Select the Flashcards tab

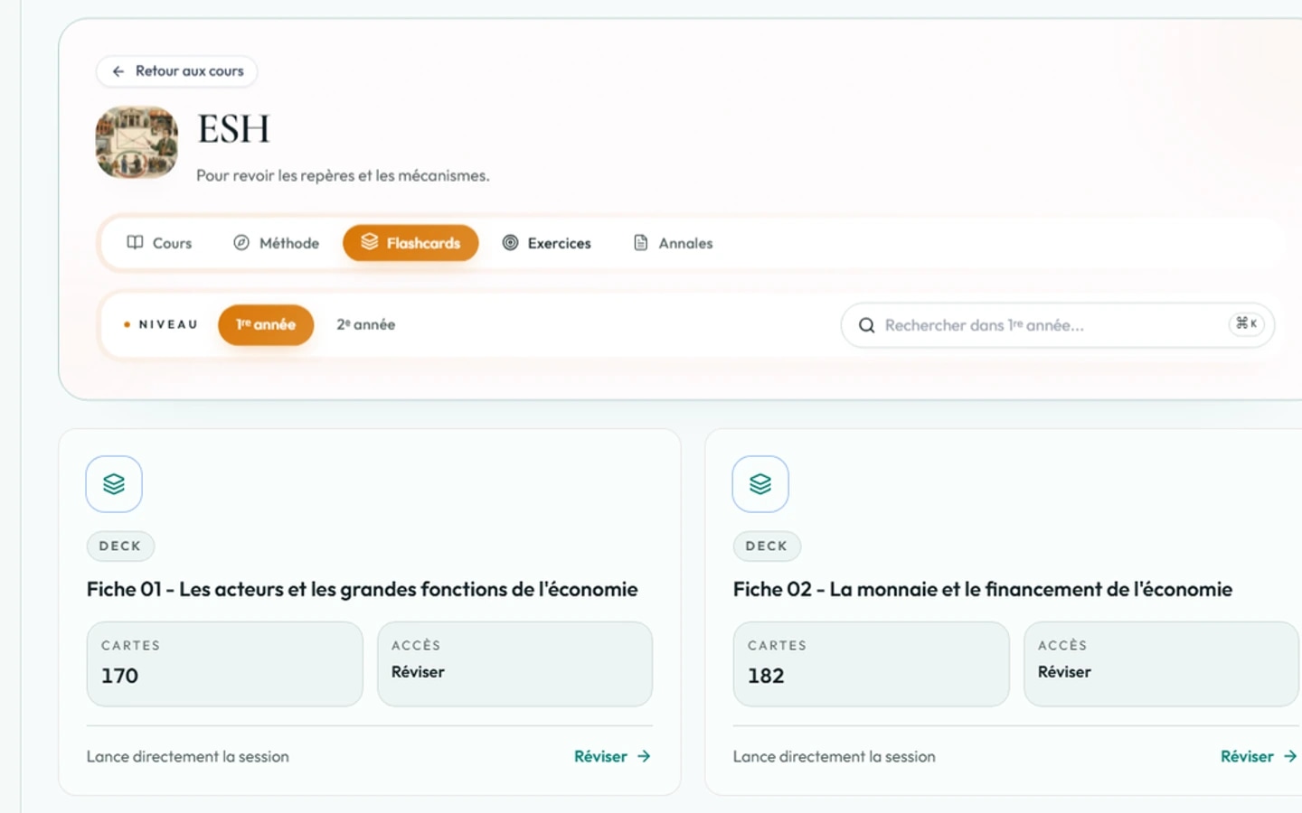tap(410, 243)
